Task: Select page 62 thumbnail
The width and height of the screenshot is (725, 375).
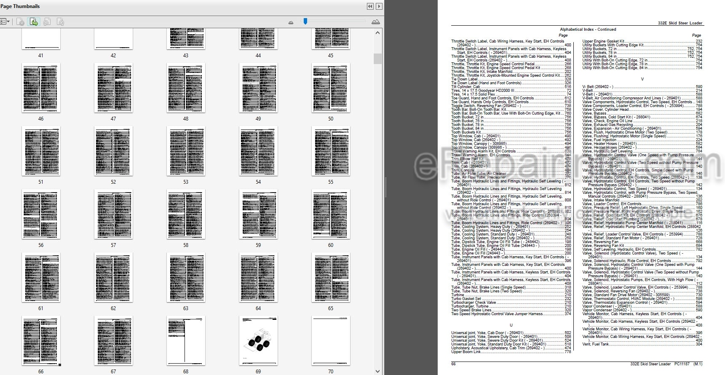Action: pos(113,277)
